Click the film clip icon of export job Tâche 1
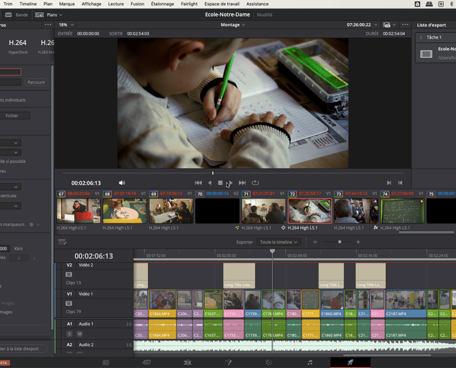Image resolution: width=456 pixels, height=368 pixels. point(426,54)
